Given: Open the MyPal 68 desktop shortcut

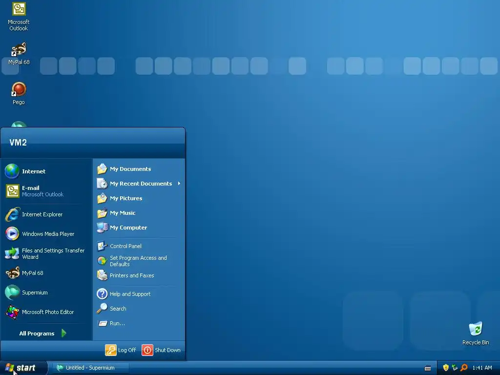Looking at the screenshot, I should pyautogui.click(x=19, y=53).
